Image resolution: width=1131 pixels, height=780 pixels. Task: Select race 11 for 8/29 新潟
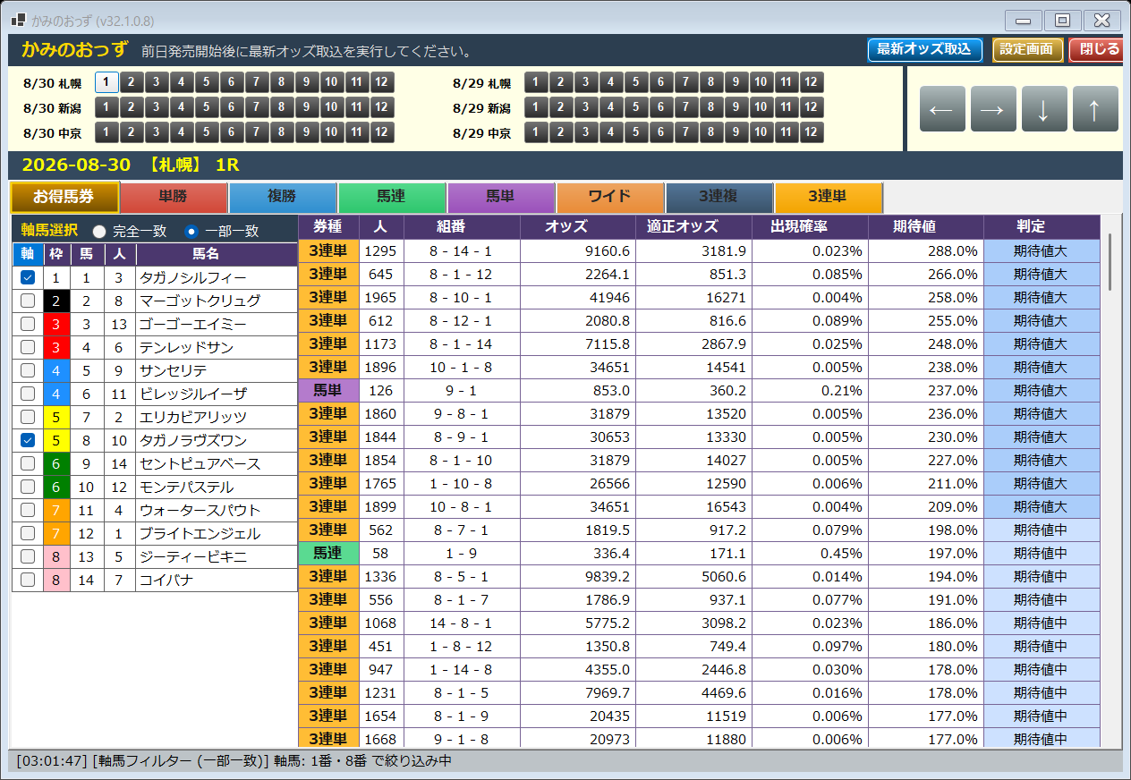coord(786,108)
